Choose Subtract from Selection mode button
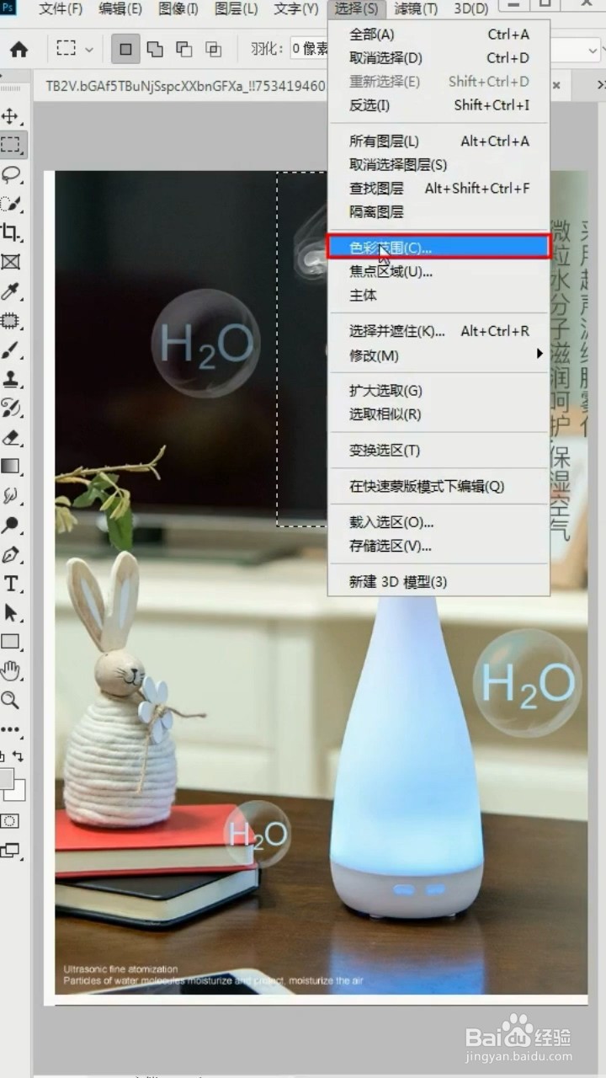606x1078 pixels. [x=184, y=49]
